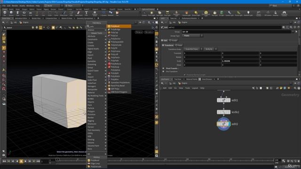301x169 pixels.
Task: Click the Scale Y value field
Action: (x=240, y=61)
